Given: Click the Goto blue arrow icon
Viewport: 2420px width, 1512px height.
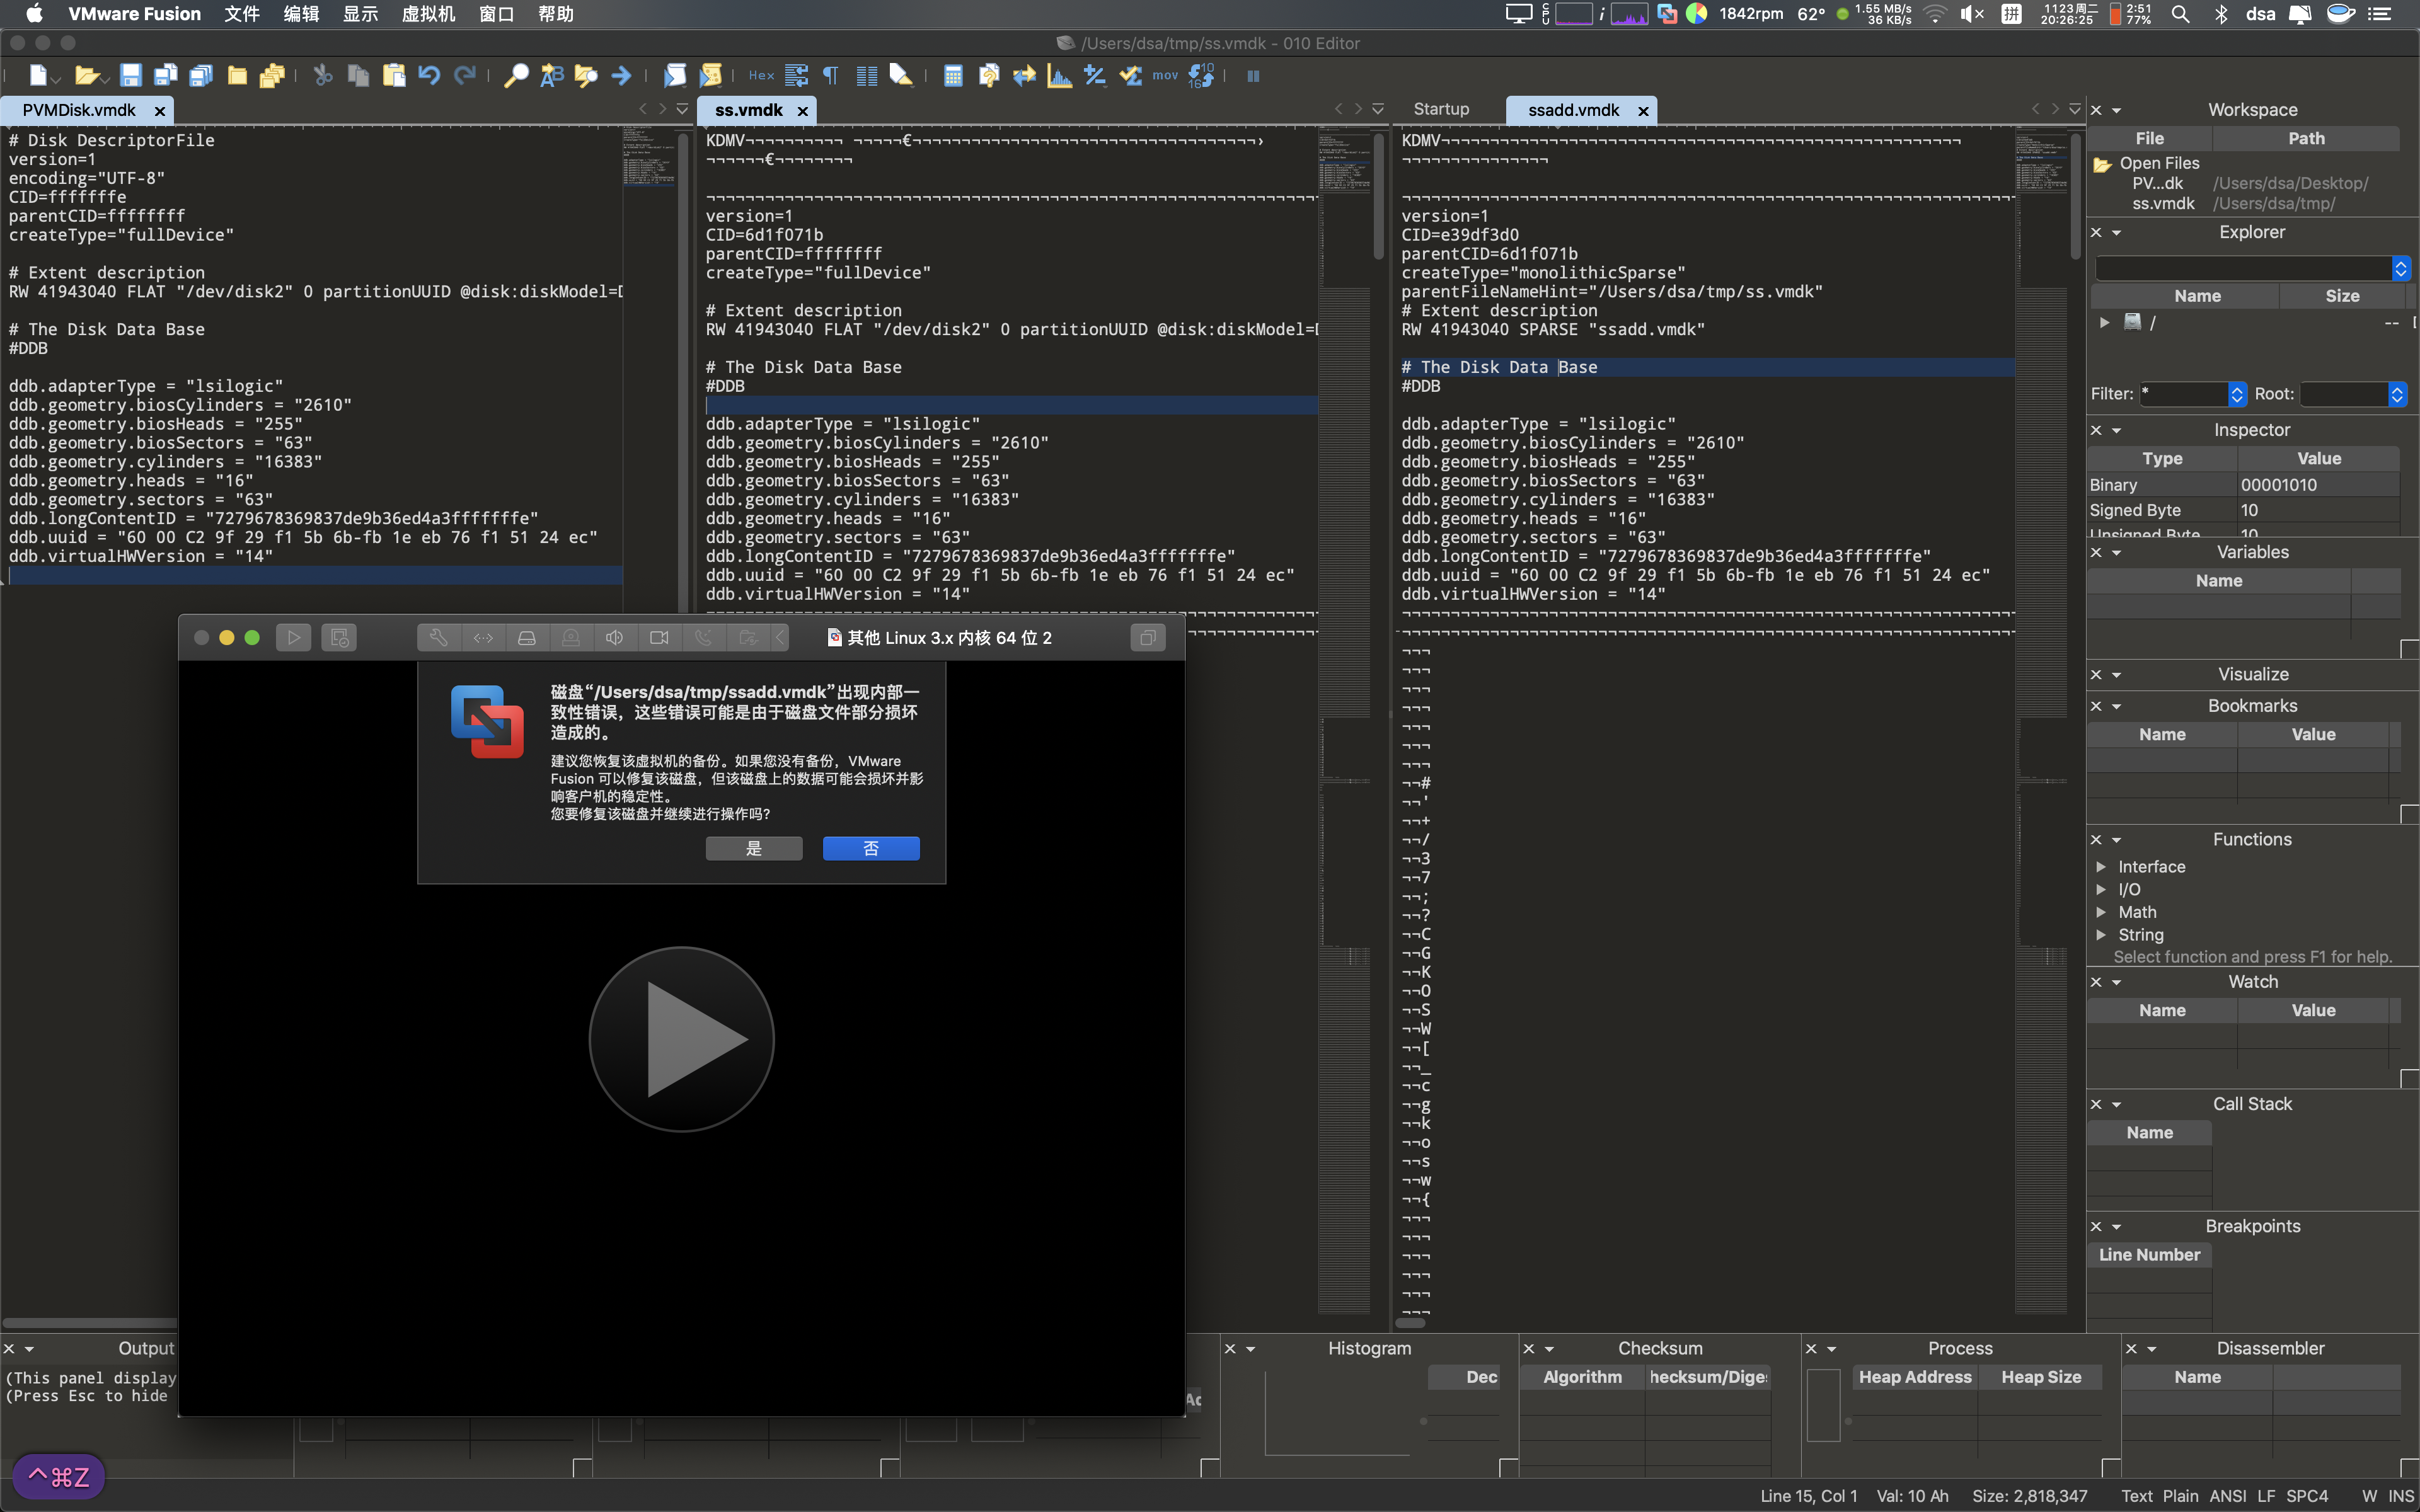Looking at the screenshot, I should (622, 75).
